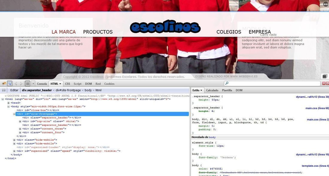
Task: Switch to the Plantilla side tab
Action: [x=227, y=90]
